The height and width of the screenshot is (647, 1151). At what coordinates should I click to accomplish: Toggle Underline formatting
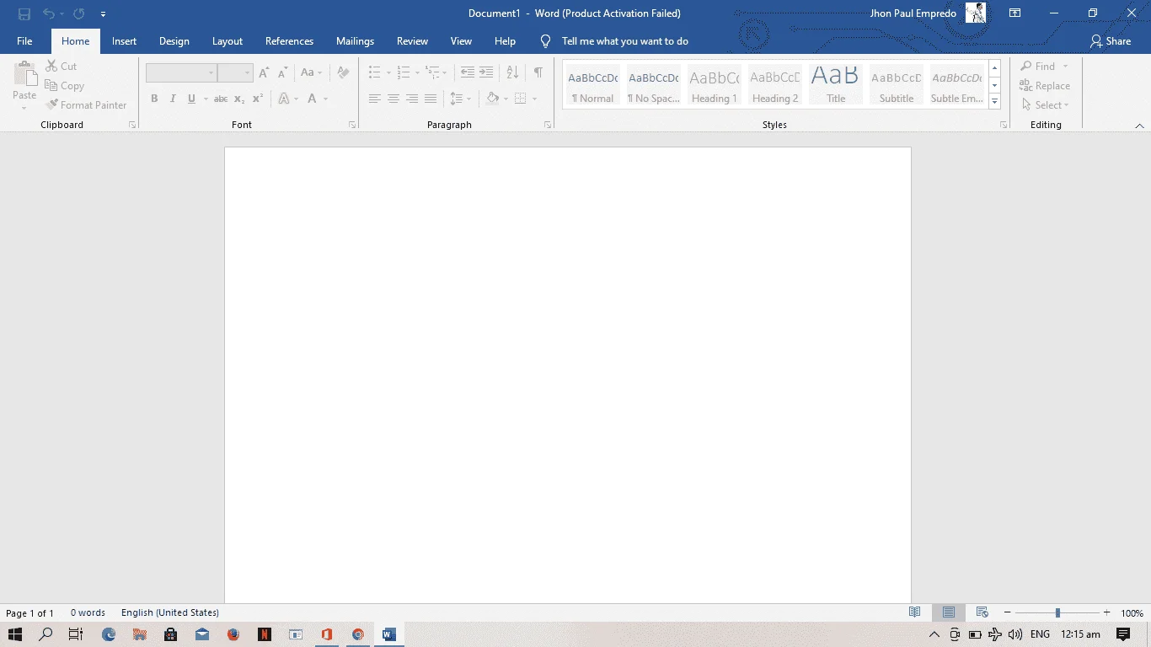click(x=191, y=99)
